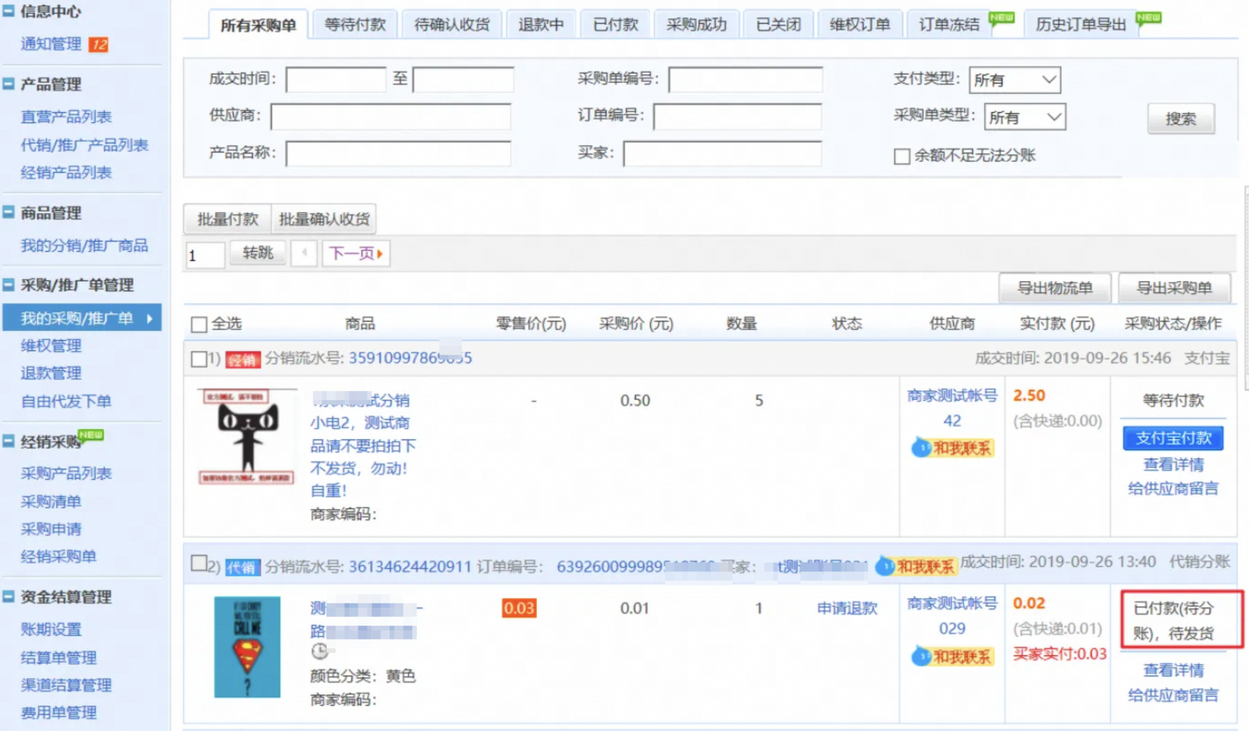This screenshot has height=731, width=1249.
Task: Click 申请退款 link
Action: [847, 608]
